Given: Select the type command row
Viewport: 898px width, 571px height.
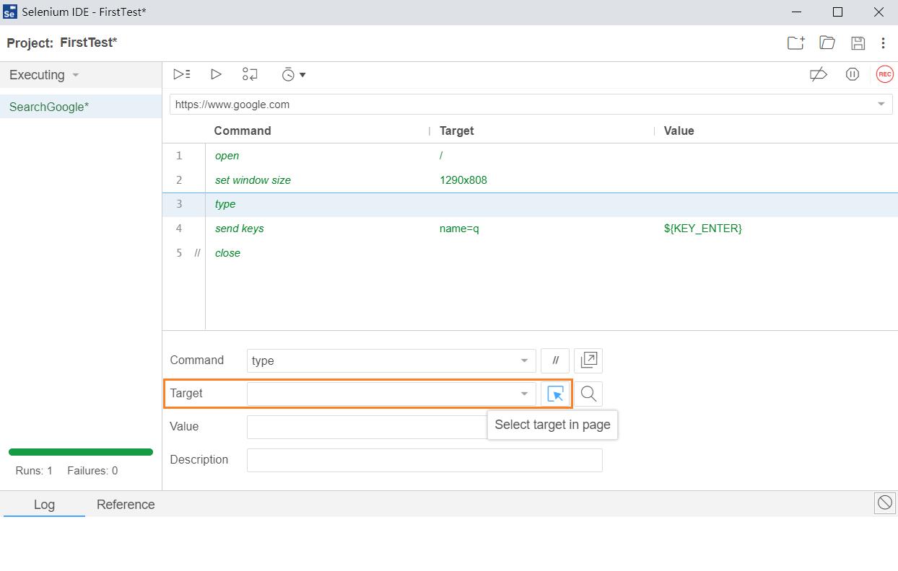Looking at the screenshot, I should coord(530,204).
